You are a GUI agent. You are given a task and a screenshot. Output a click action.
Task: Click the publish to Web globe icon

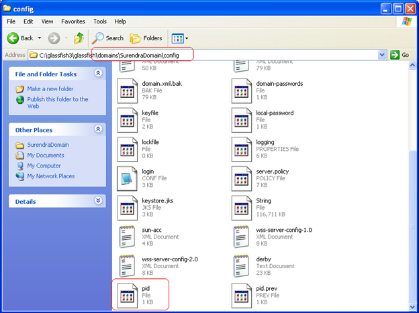coord(20,100)
